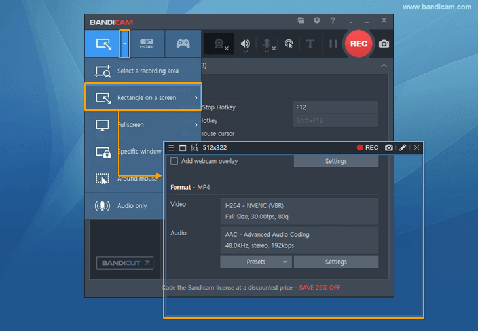The width and height of the screenshot is (478, 331).
Task: Choose Specific window recording mode
Action: (124, 151)
